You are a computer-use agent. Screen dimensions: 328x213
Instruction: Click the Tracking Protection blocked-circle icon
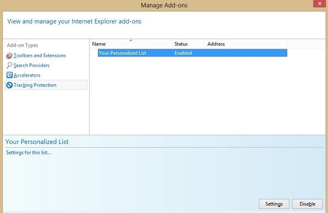tap(9, 85)
